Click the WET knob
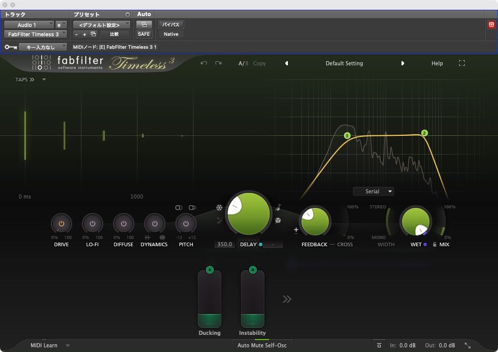Screen dimensions: 498x352 pyautogui.click(x=416, y=221)
